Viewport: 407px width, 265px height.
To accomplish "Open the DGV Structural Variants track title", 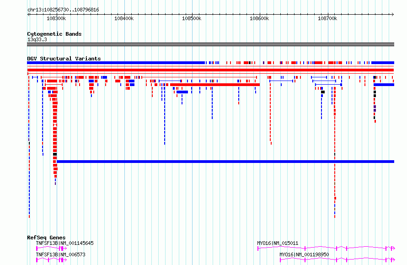I will [x=64, y=59].
